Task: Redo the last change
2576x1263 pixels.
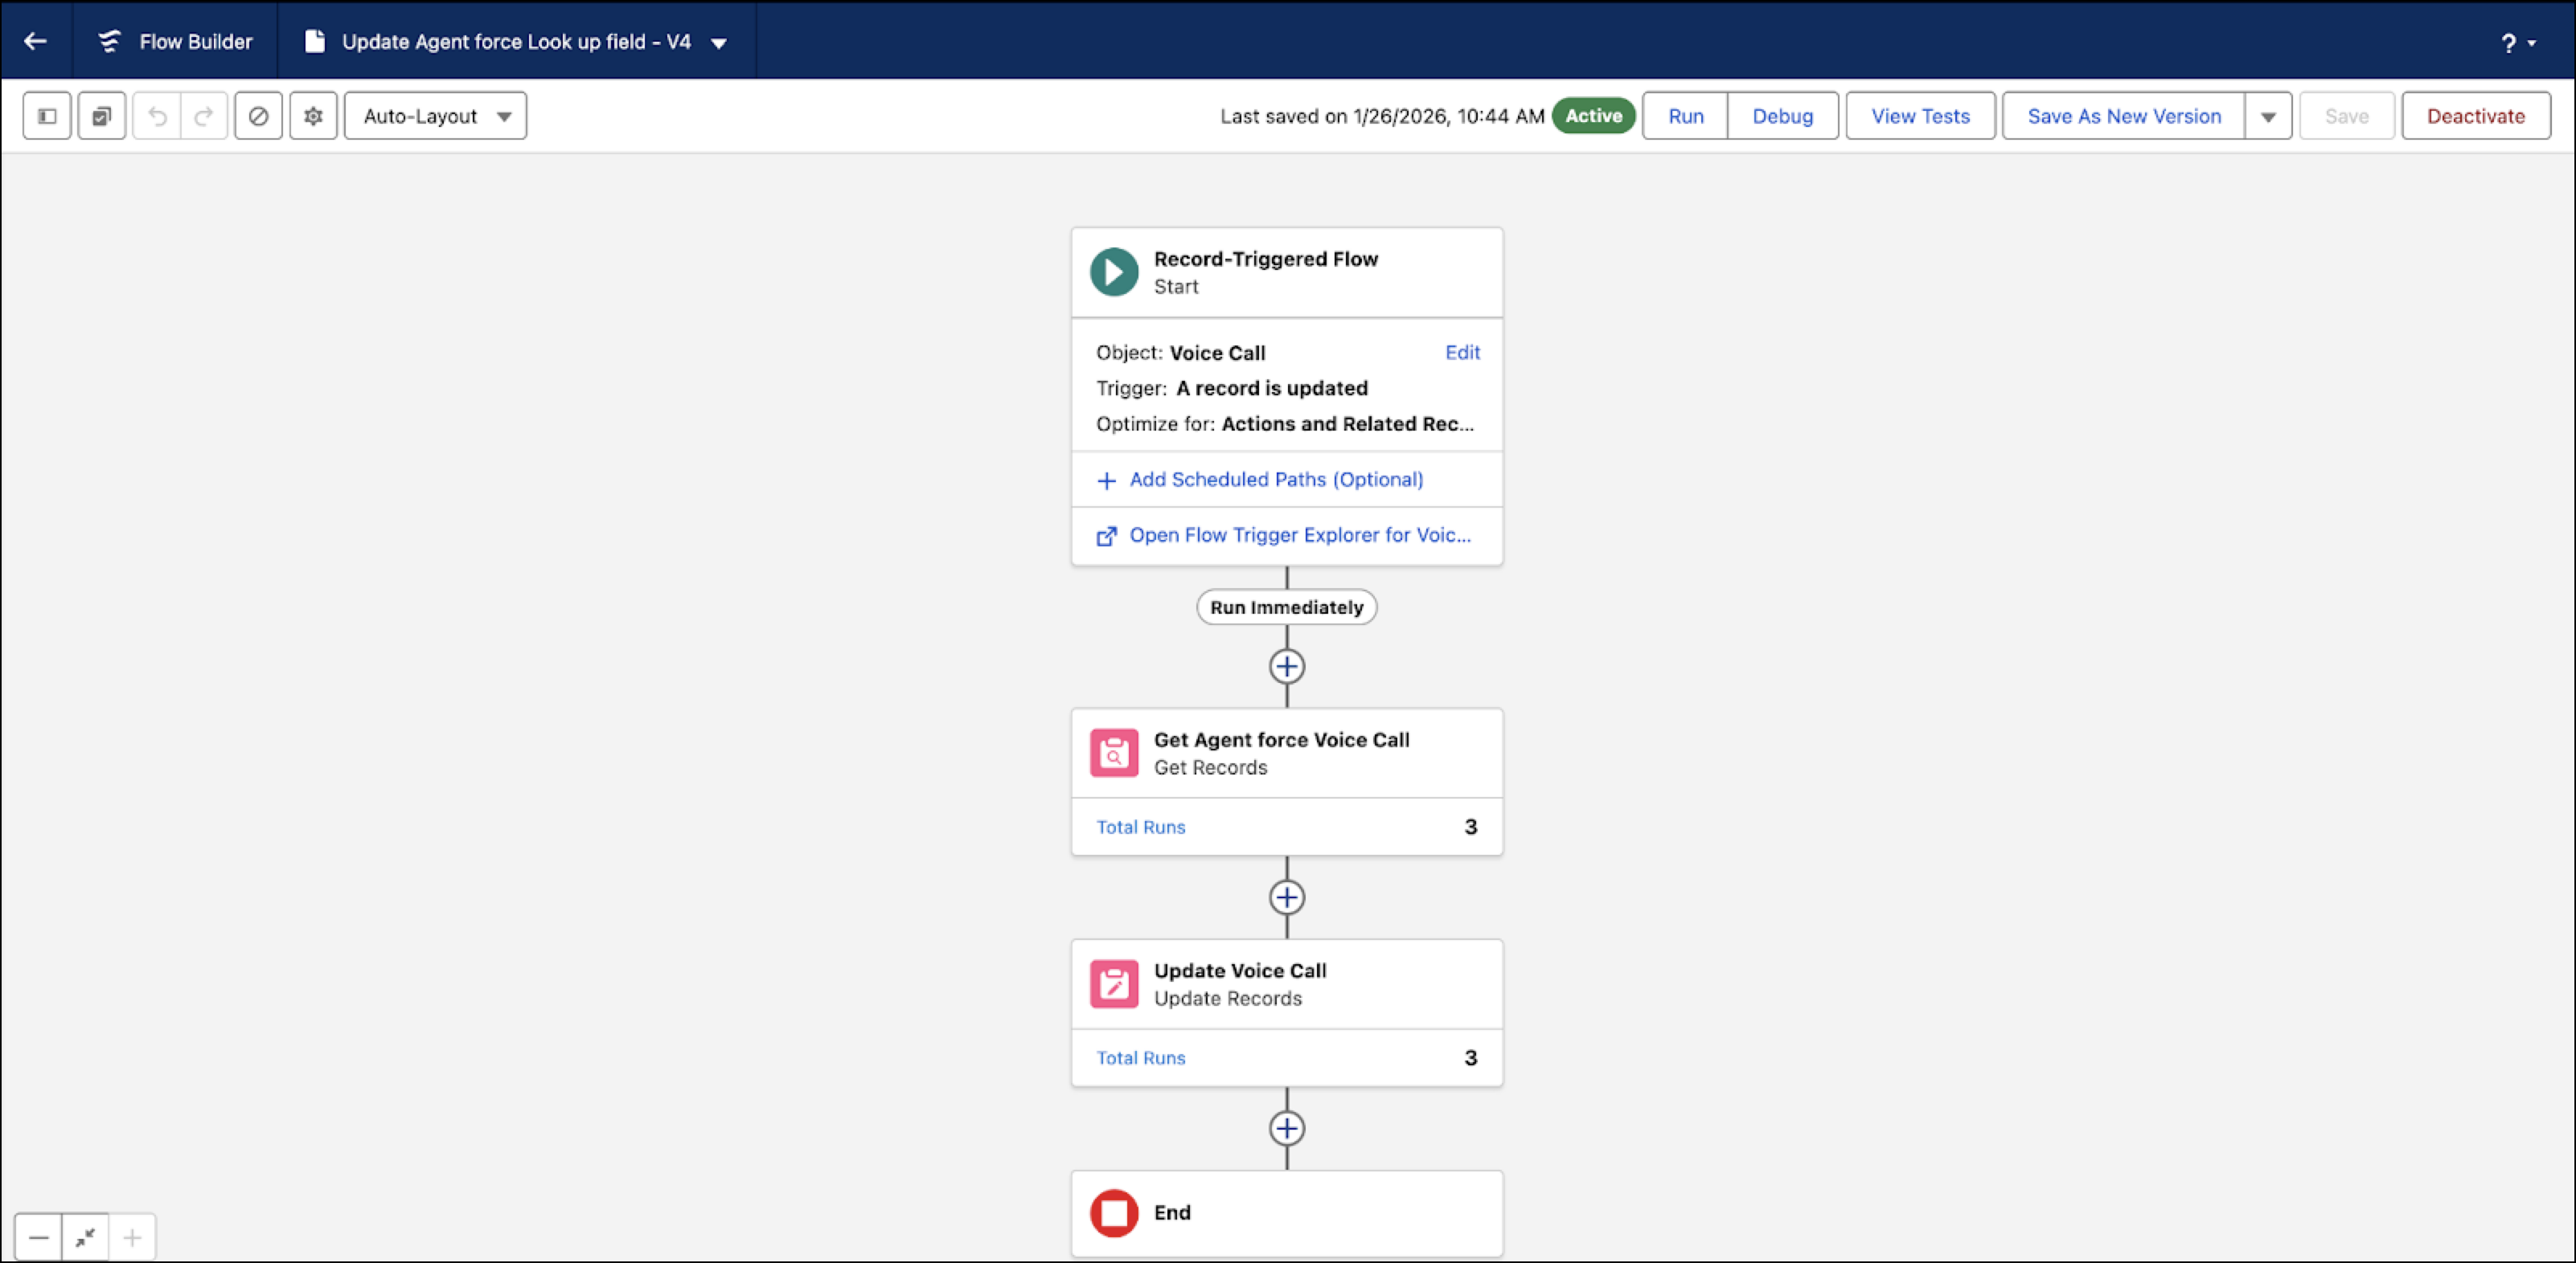Action: 204,116
